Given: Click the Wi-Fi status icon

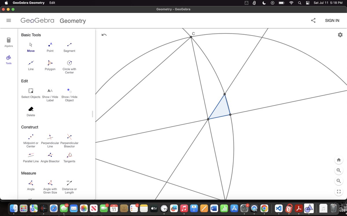Looking at the screenshot, I should (x=291, y=3).
